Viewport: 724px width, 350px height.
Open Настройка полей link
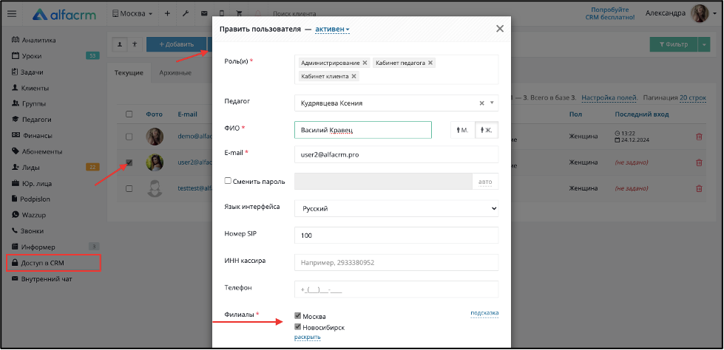coord(609,97)
